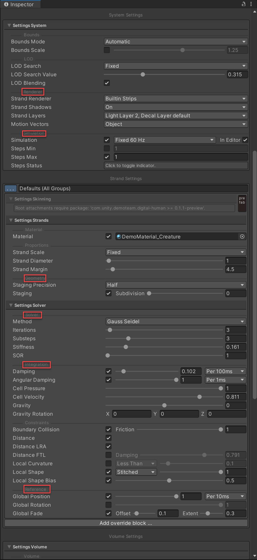
Task: Open the Solver Method Gauss Seidel dropdown
Action: [x=176, y=322]
